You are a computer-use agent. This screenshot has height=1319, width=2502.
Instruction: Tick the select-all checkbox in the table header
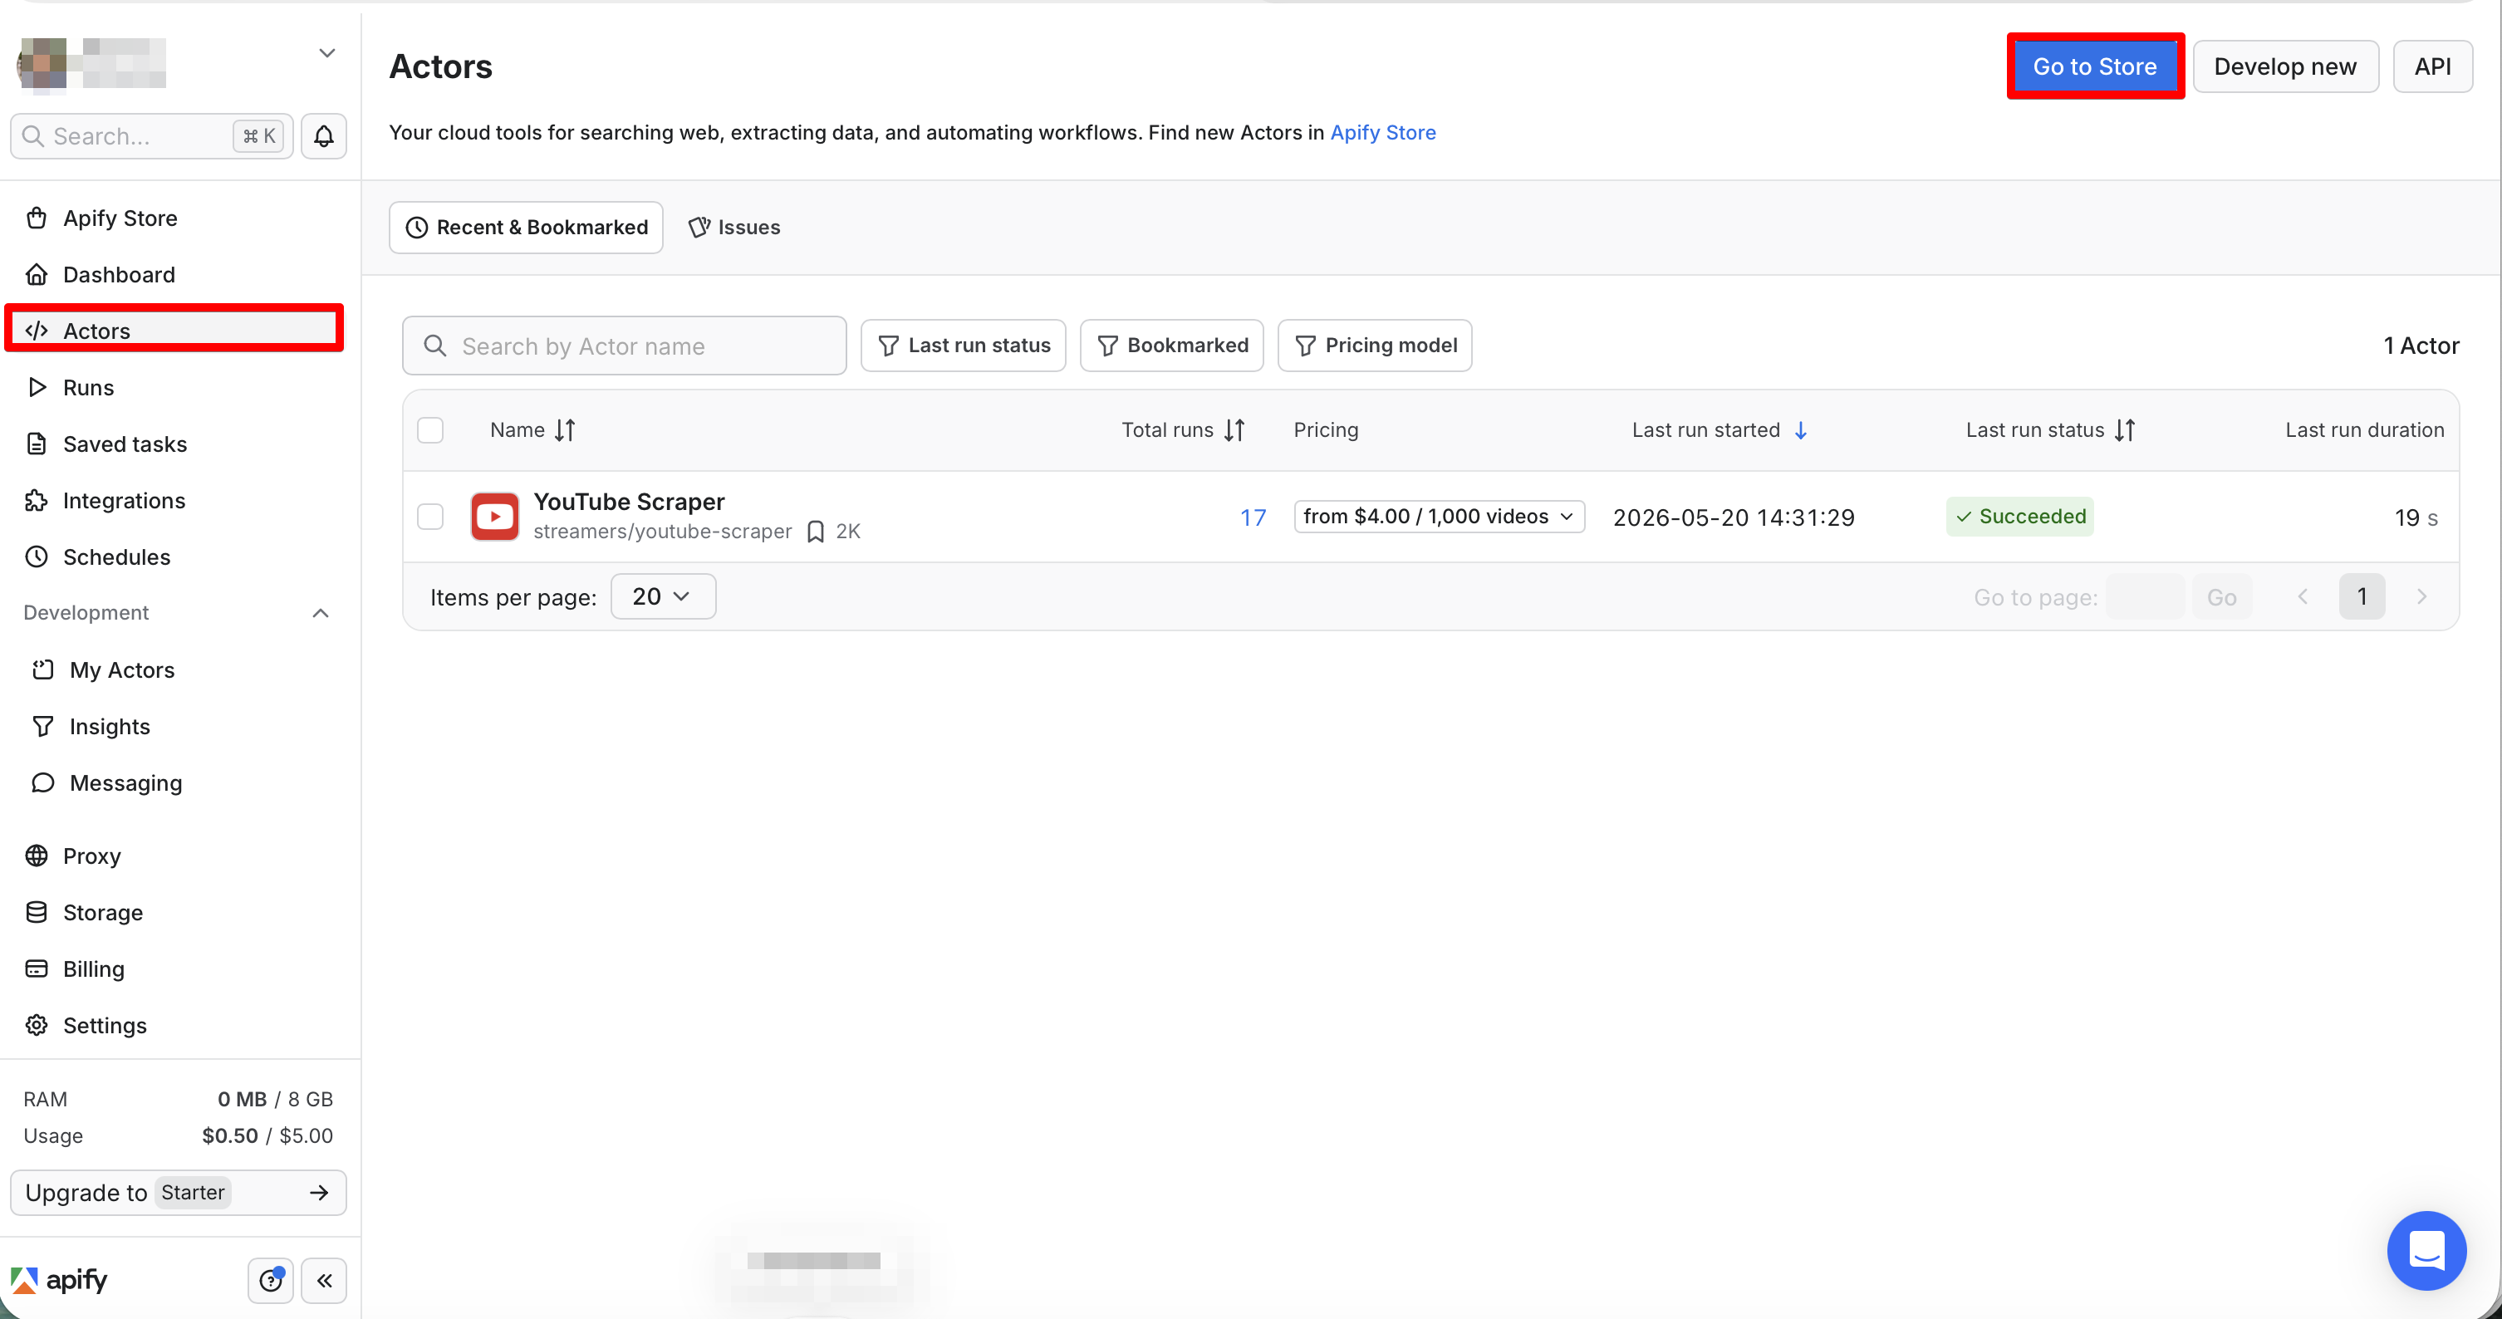430,430
